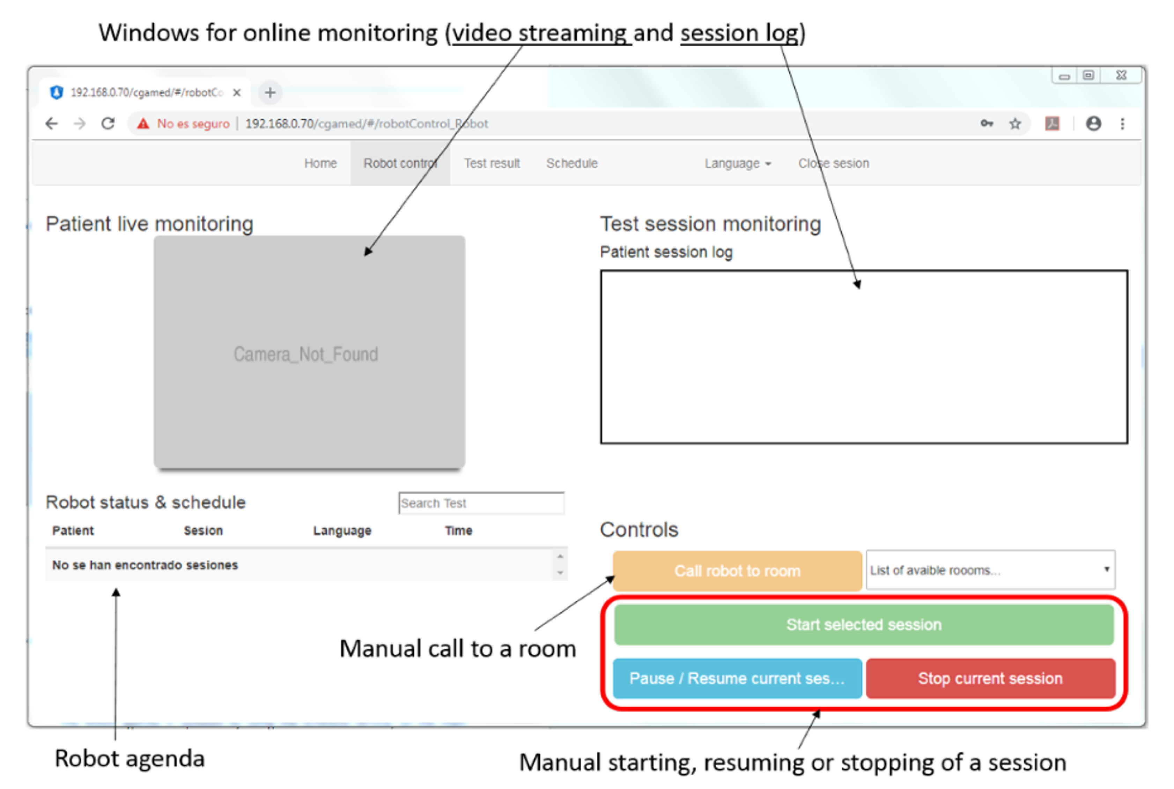Click the Search Test input field
The height and width of the screenshot is (789, 1174).
point(481,503)
